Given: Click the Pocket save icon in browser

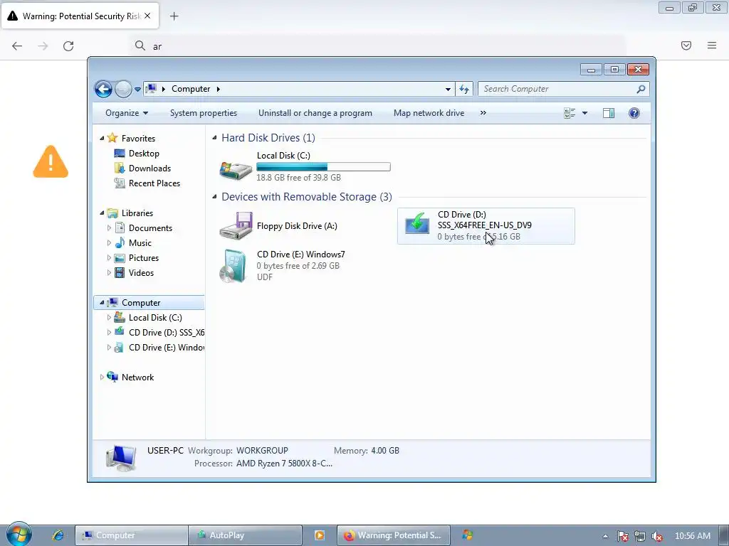Looking at the screenshot, I should coord(686,45).
